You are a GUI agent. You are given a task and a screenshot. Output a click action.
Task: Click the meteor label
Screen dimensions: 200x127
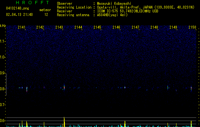45,10
